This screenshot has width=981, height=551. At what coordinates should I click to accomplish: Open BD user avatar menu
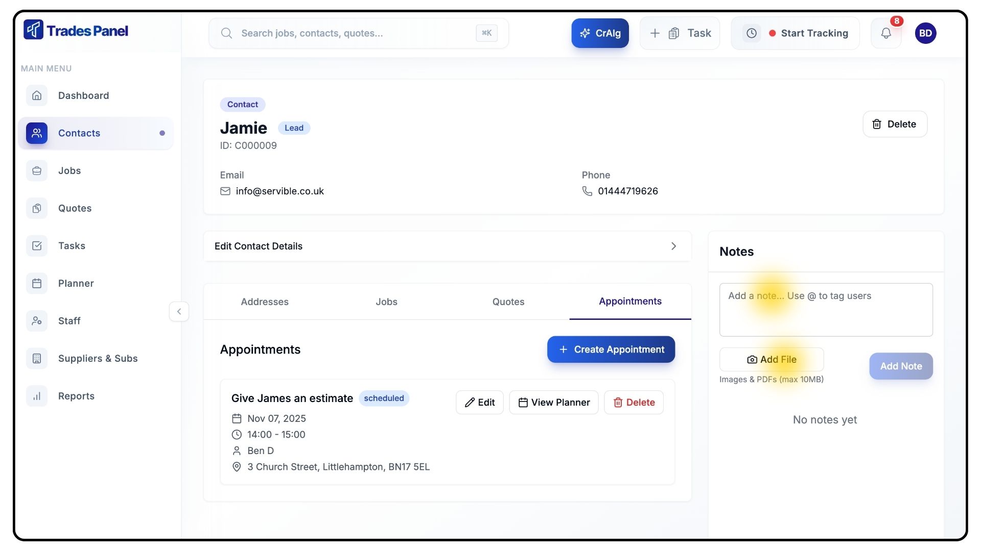pos(925,33)
